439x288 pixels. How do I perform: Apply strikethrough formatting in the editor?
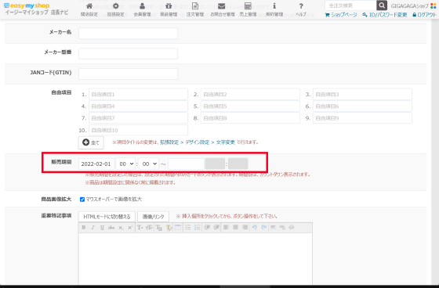click(x=111, y=228)
